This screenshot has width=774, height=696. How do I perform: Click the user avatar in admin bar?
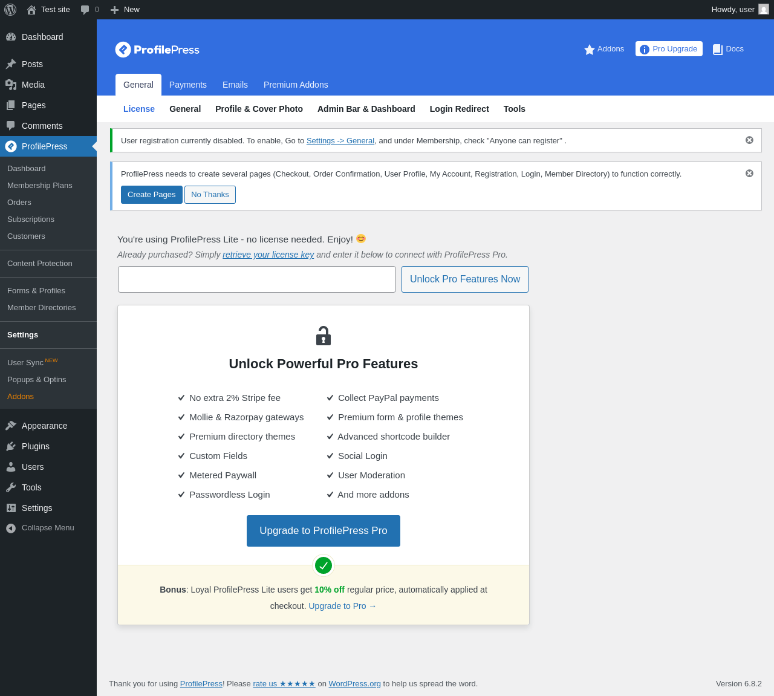click(x=764, y=10)
